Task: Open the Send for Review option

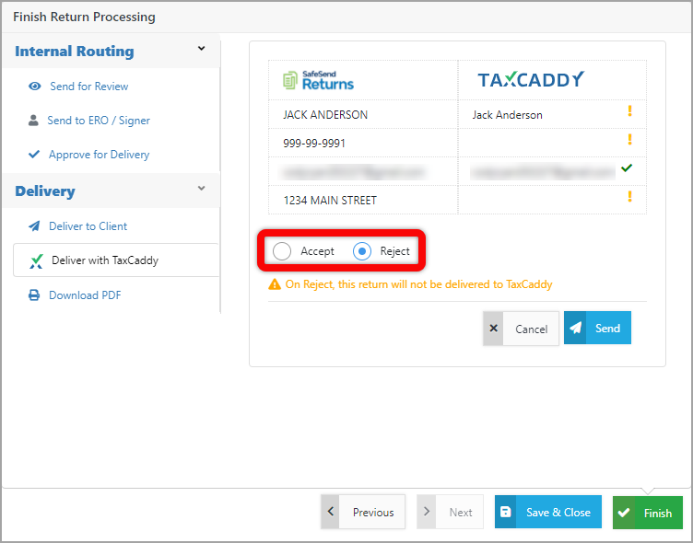Action: pos(89,87)
